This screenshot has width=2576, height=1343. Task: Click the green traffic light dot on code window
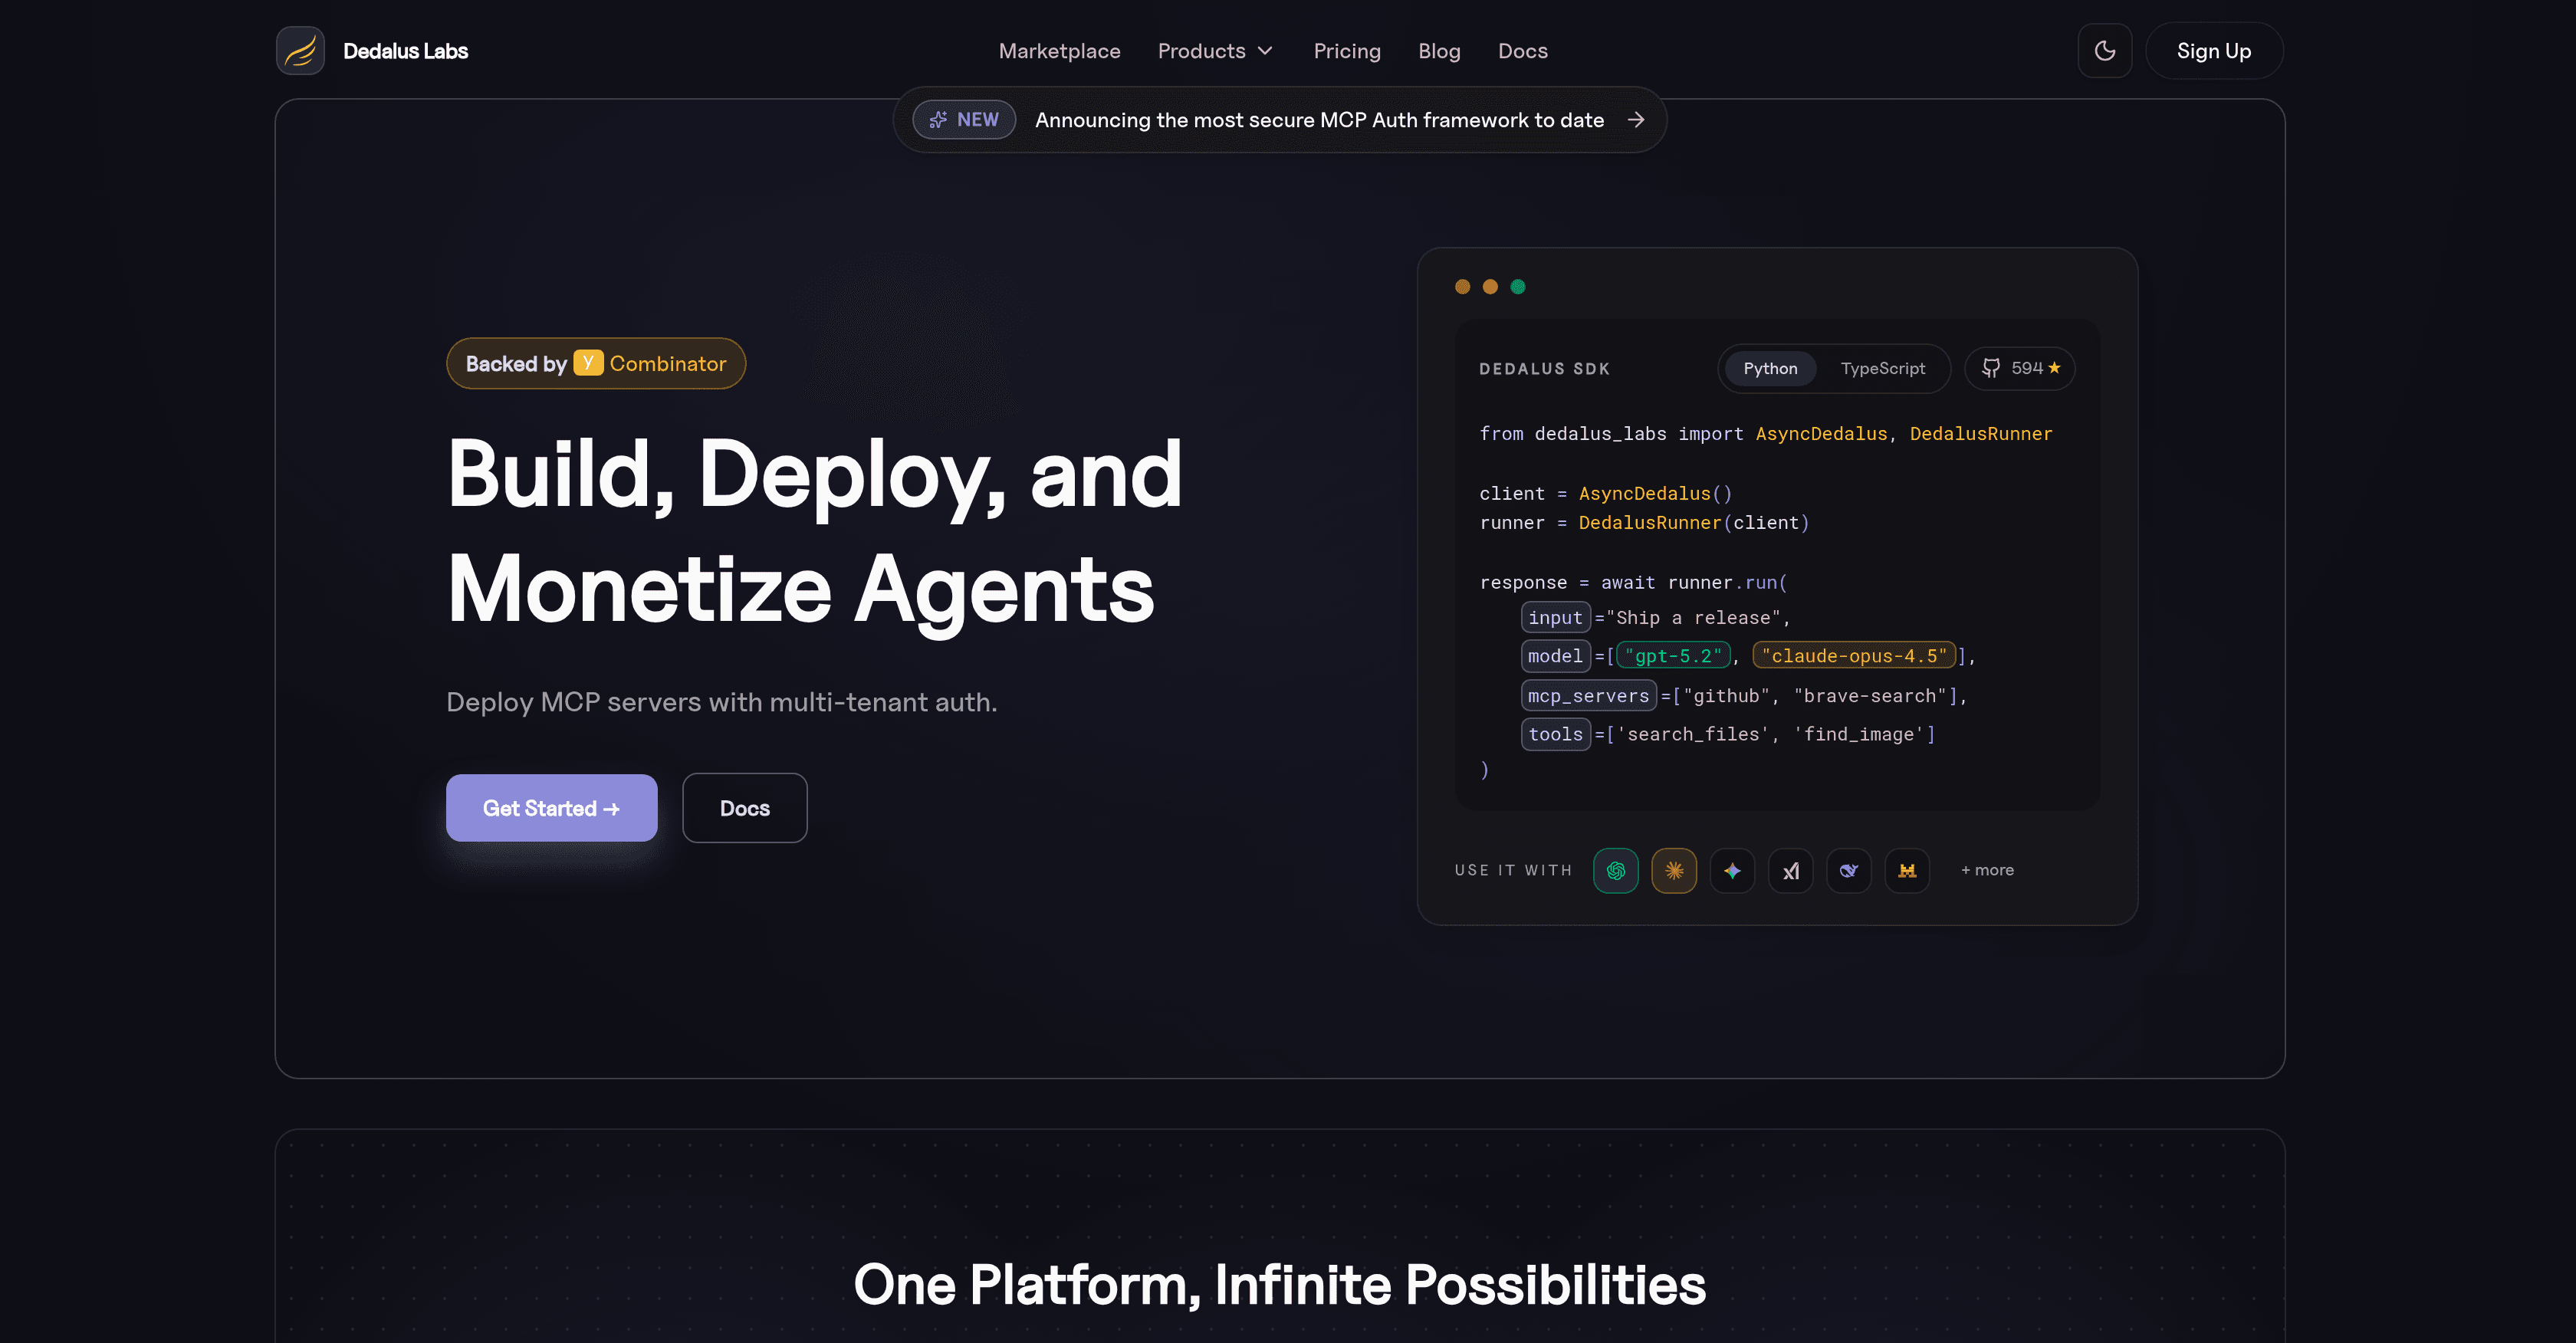(x=1519, y=287)
